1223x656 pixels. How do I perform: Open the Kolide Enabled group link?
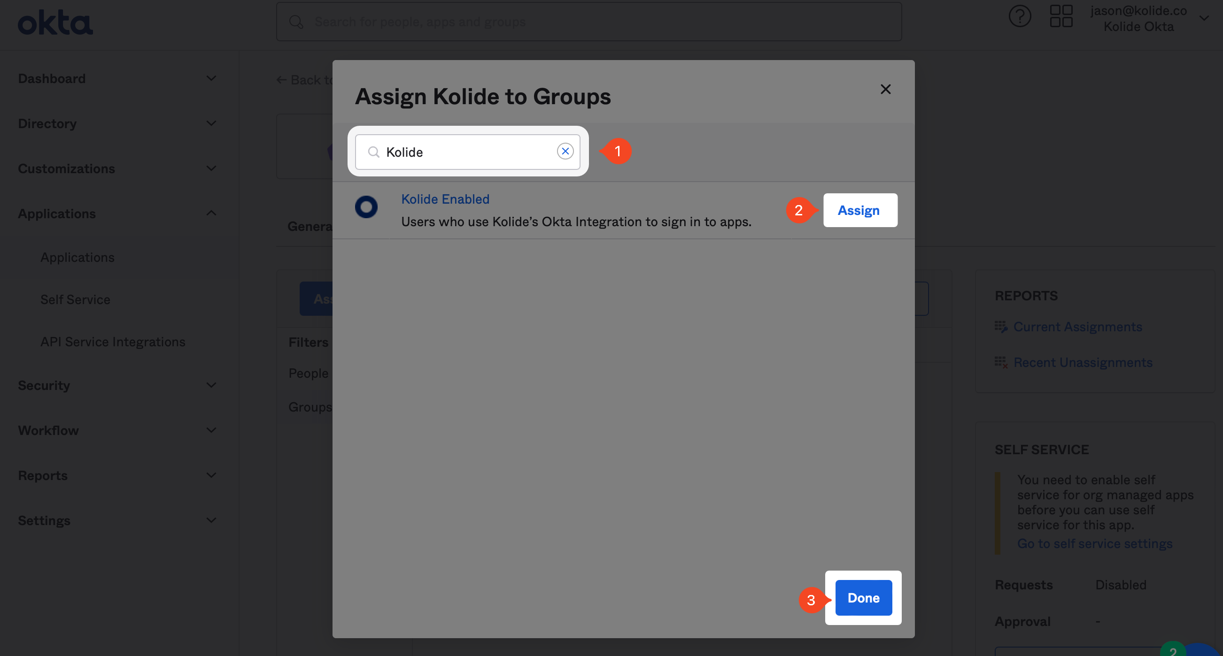pyautogui.click(x=445, y=199)
